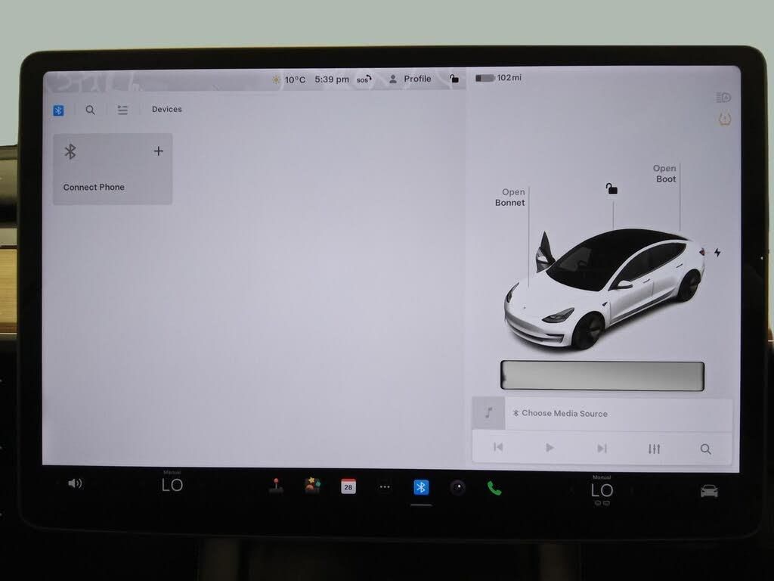
Task: Tap Open Bonnet
Action: coord(510,197)
